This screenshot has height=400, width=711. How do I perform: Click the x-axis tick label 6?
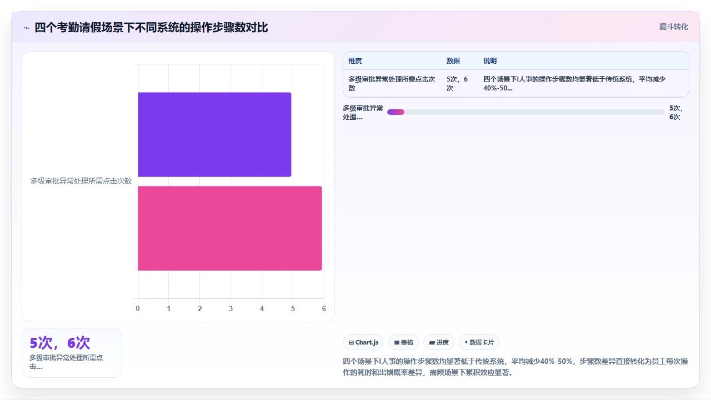click(x=324, y=308)
